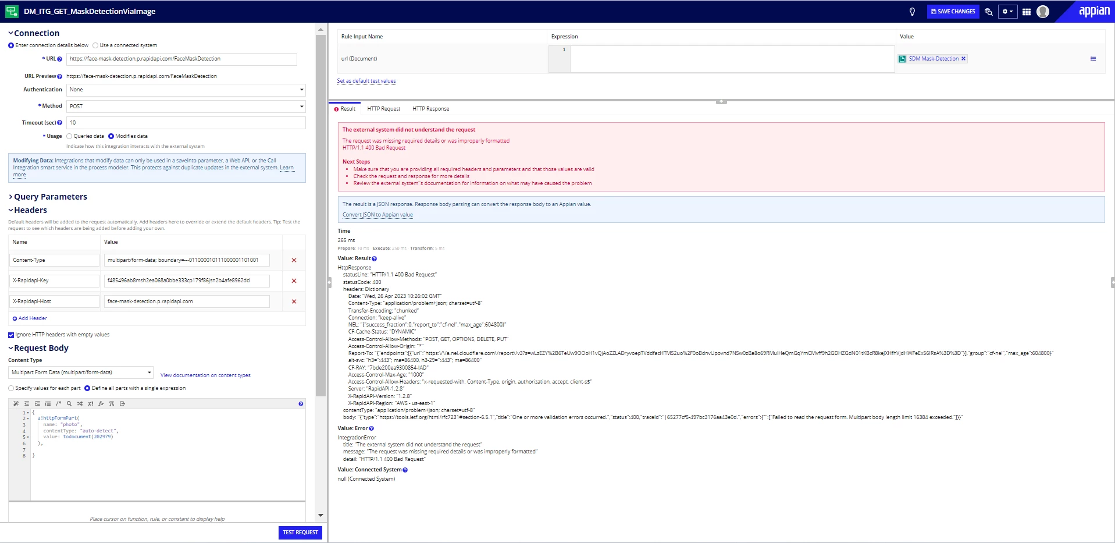Click the export arrow icon in expression editor
Viewport: 1115px width, 543px height.
pyautogui.click(x=122, y=403)
